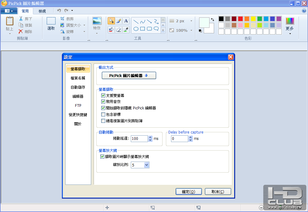This screenshot has height=212, width=308.
Task: Click the zoom out minus icon
Action: click(x=261, y=207)
